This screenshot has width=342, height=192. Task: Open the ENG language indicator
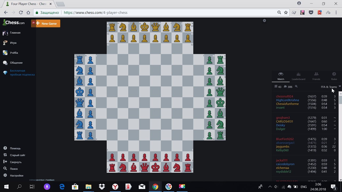(x=304, y=187)
